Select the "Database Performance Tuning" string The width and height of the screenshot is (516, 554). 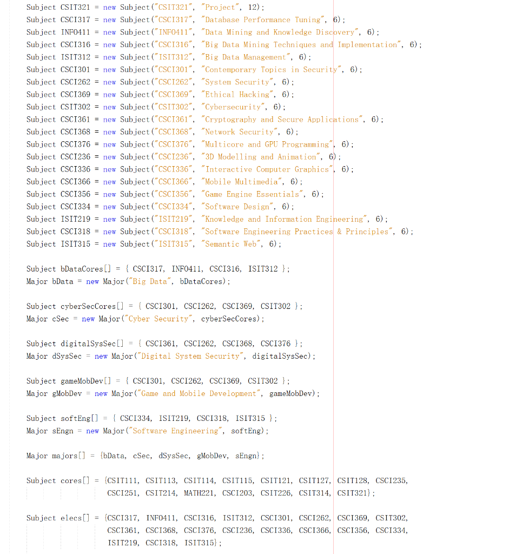(x=263, y=20)
